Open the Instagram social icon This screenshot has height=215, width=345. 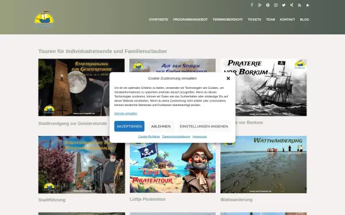click(x=275, y=5)
